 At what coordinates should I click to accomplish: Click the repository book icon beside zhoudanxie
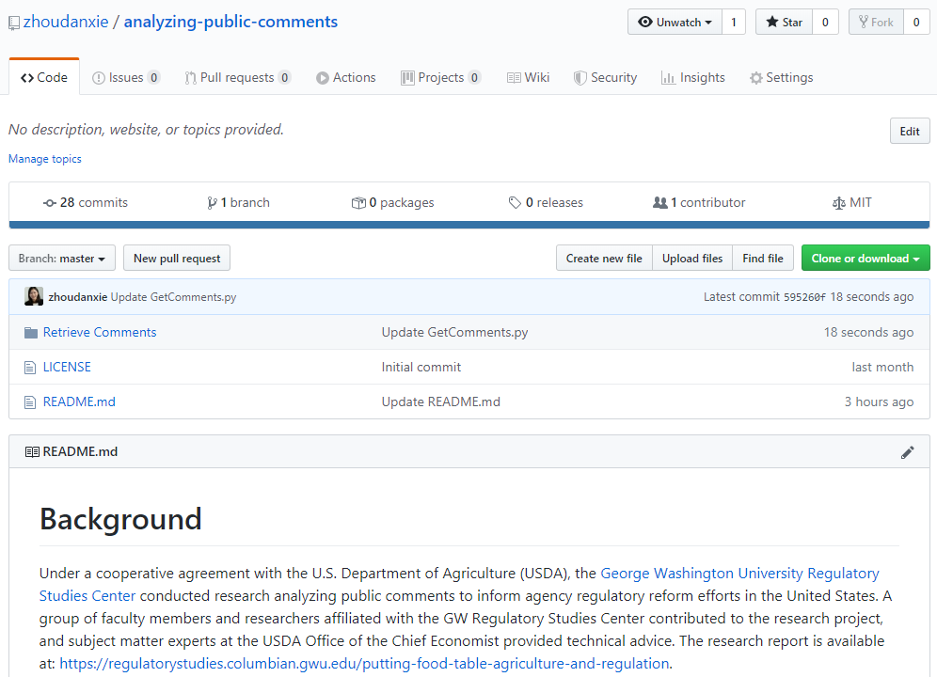tap(14, 24)
